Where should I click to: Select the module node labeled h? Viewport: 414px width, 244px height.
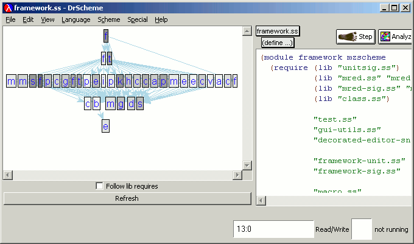point(128,82)
